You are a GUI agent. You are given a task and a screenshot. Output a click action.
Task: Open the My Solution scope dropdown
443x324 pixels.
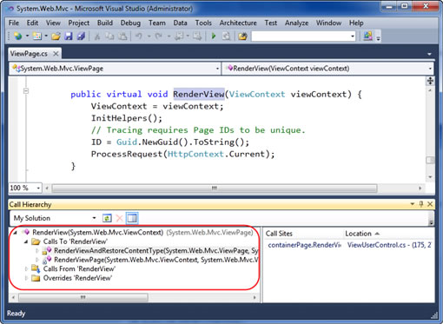[x=55, y=218]
